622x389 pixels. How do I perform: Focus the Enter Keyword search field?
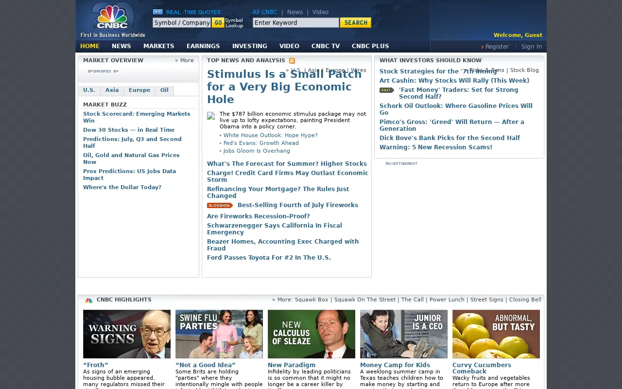[x=296, y=22]
